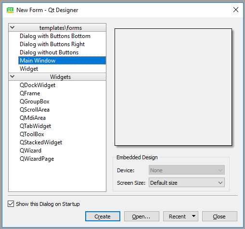Image resolution: width=245 pixels, height=229 pixels.
Task: Open the Recent dropdown arrow menu
Action: 193,216
